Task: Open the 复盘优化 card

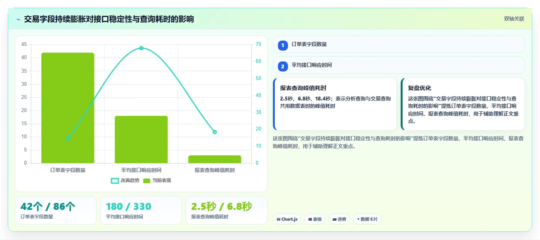Action: click(463, 104)
